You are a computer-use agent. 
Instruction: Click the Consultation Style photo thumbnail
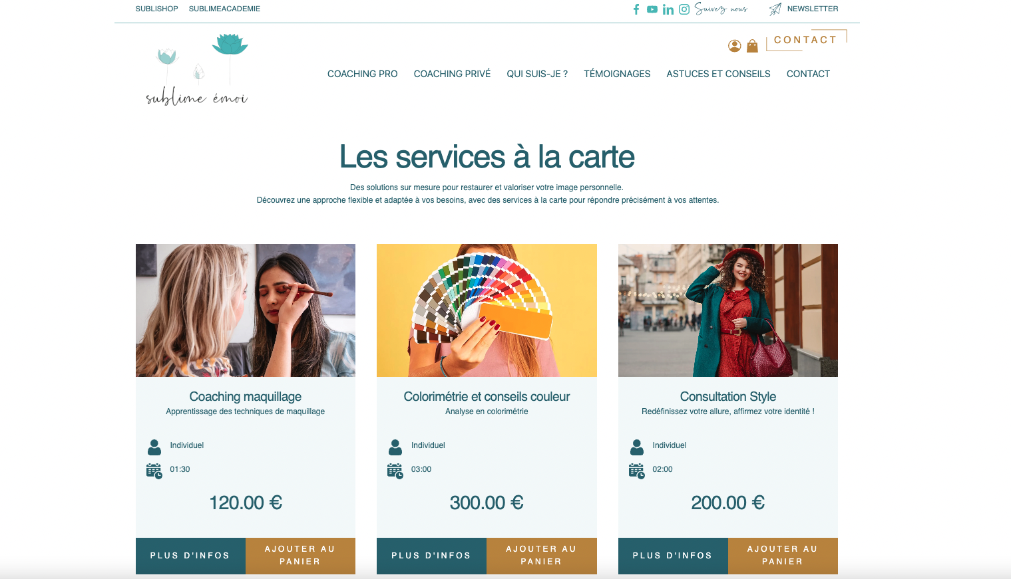tap(728, 310)
